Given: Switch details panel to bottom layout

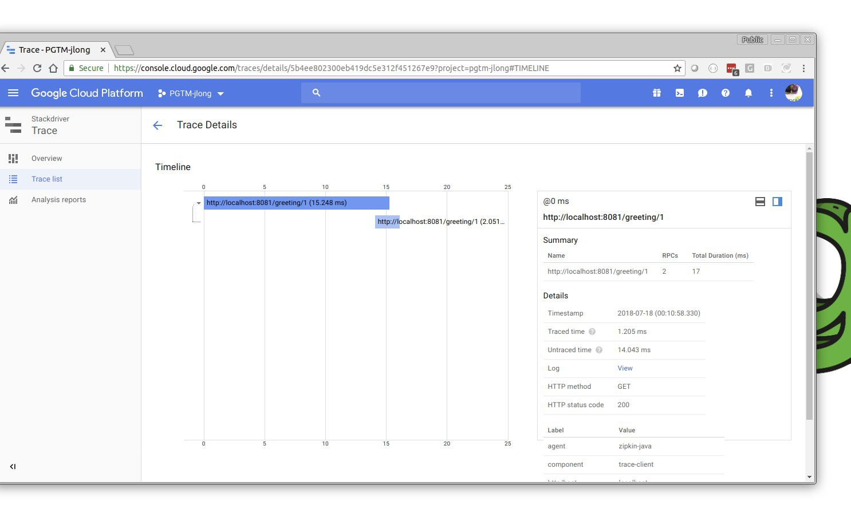Looking at the screenshot, I should click(760, 202).
